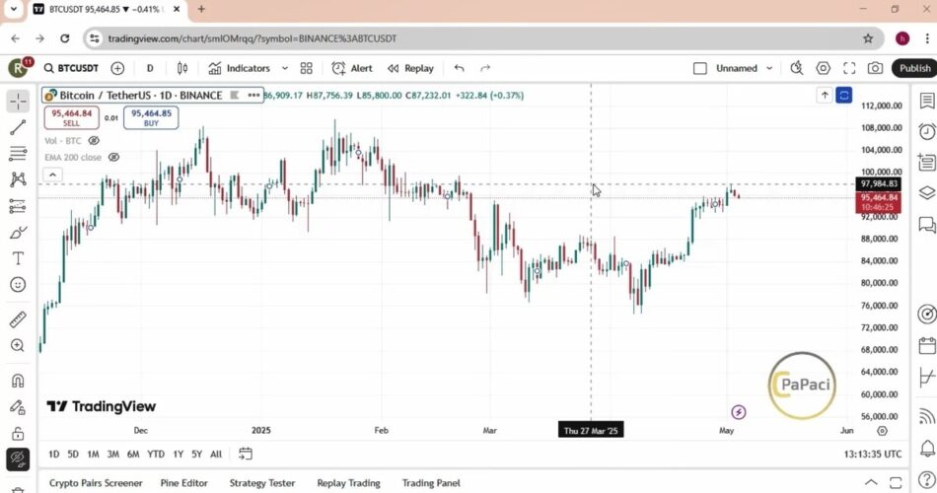Image resolution: width=937 pixels, height=493 pixels.
Task: Expand the Indicators favorites dropdown arrow
Action: pyautogui.click(x=285, y=68)
